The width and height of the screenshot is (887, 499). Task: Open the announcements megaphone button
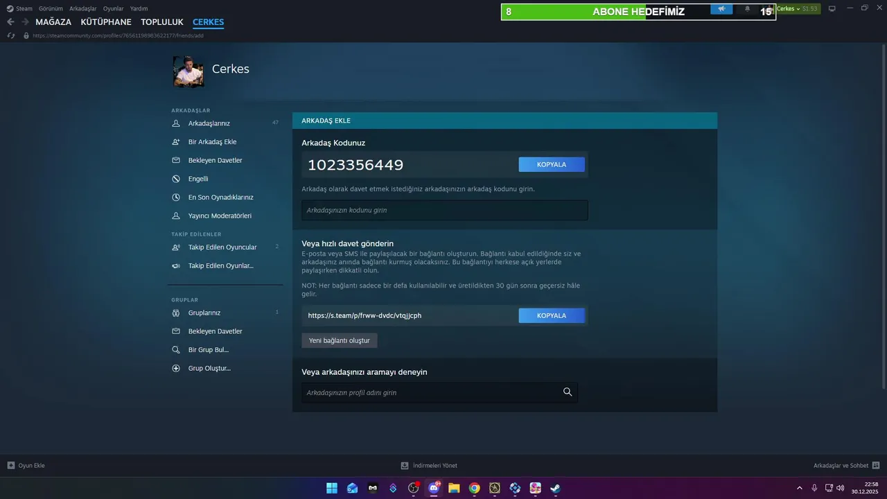tap(721, 9)
